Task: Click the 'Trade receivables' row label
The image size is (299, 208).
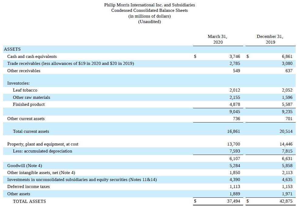Action: point(70,63)
